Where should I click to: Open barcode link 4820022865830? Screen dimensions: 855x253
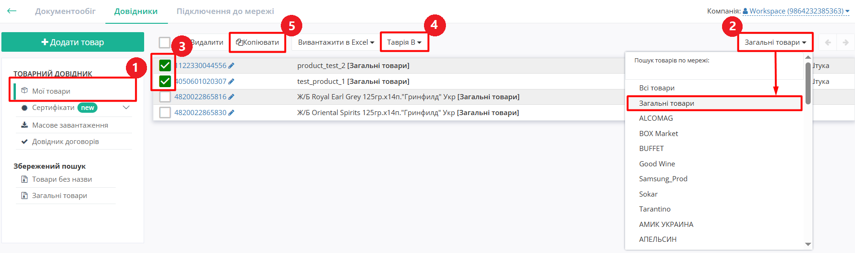coord(201,113)
